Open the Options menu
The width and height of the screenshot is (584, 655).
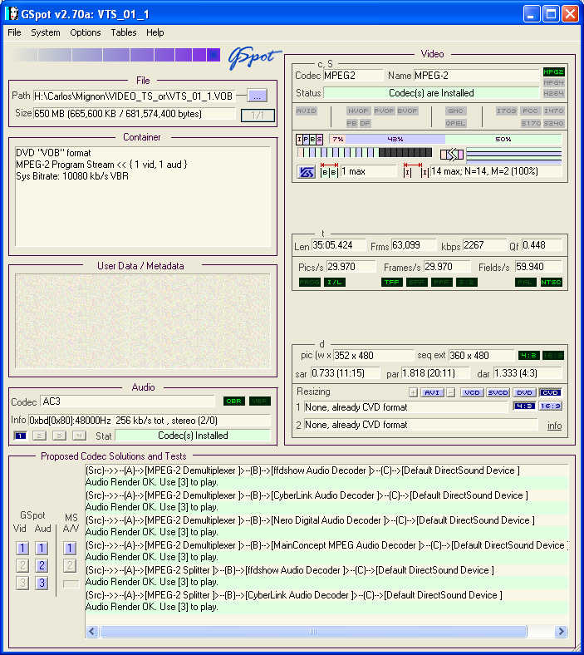tap(86, 32)
